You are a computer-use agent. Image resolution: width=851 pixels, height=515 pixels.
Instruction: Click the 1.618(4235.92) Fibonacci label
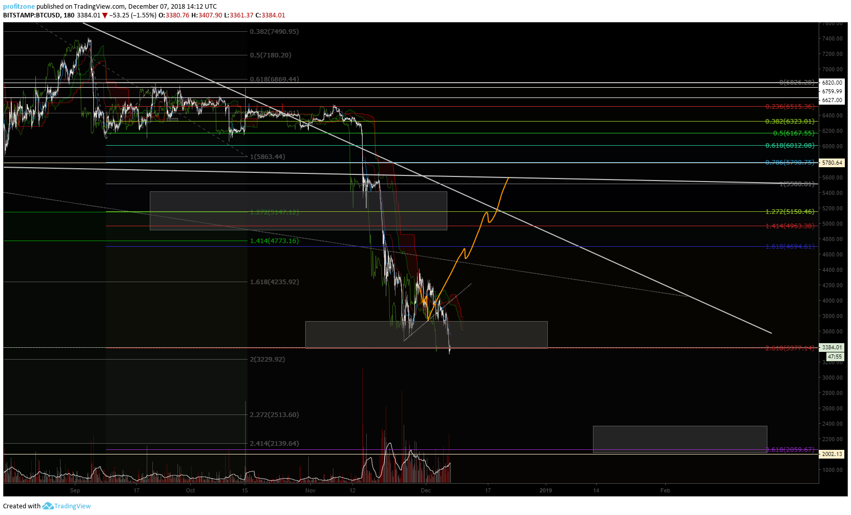(274, 282)
